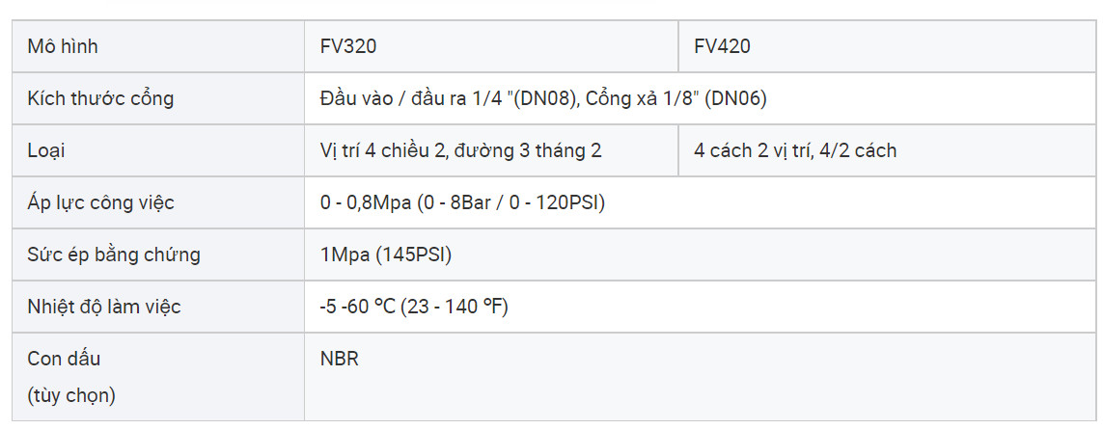This screenshot has width=1103, height=429.
Task: Click the 'Con dấu' label text
Action: (64, 359)
